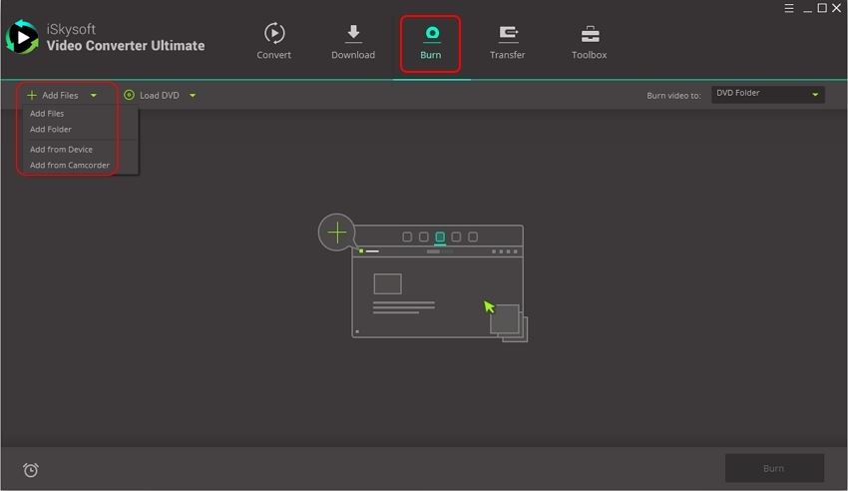Expand the Load DVD dropdown arrow

(x=193, y=96)
